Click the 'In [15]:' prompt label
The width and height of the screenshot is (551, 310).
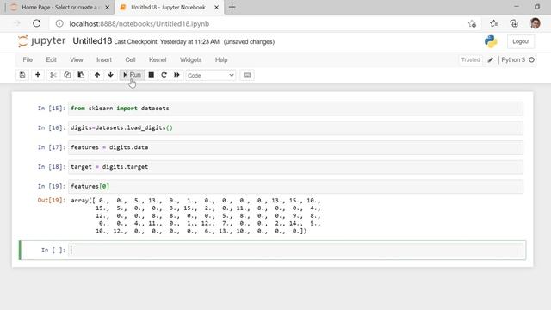[52, 108]
